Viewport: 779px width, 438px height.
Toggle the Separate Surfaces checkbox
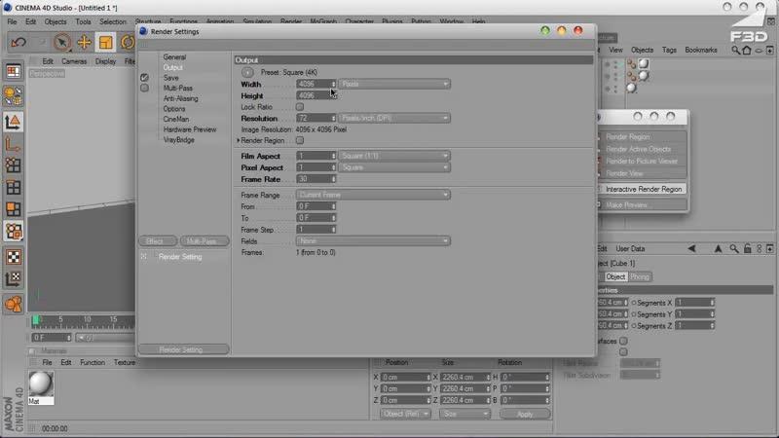[623, 341]
